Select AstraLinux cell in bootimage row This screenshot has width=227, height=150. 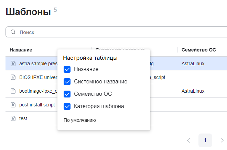pyautogui.click(x=193, y=91)
